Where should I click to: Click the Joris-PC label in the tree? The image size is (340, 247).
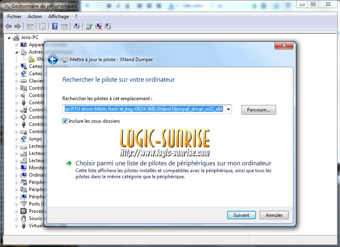click(x=30, y=37)
